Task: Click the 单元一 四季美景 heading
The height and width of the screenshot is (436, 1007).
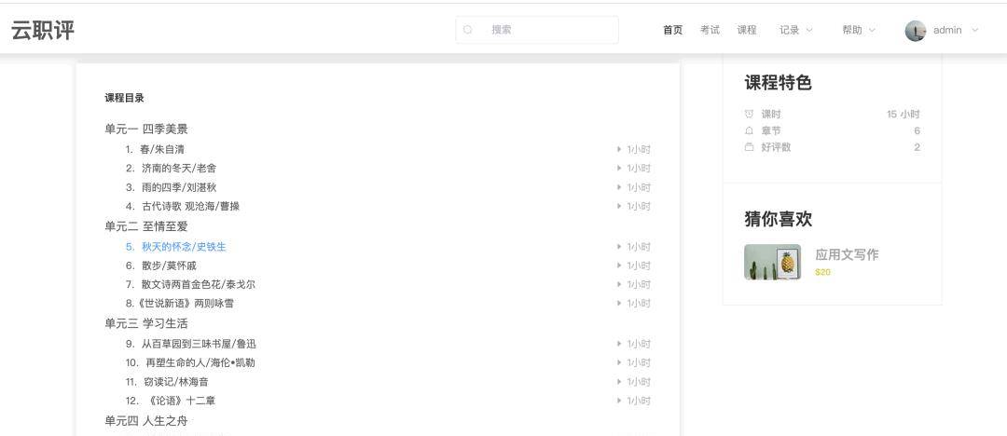Action: click(146, 129)
